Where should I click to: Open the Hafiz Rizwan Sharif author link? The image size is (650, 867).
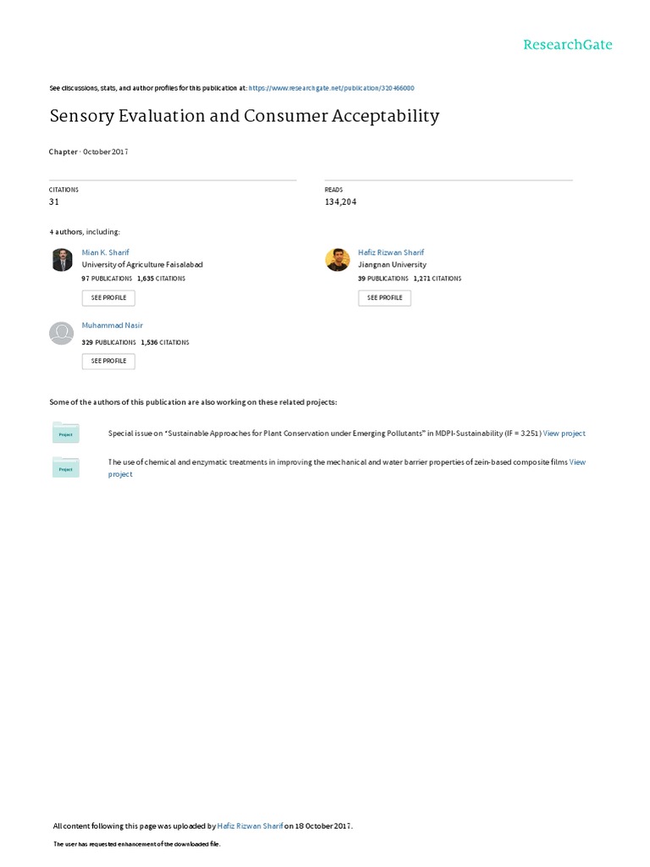tap(391, 252)
